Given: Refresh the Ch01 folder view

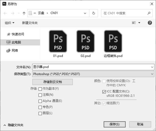Looking at the screenshot, I should coord(94,13).
